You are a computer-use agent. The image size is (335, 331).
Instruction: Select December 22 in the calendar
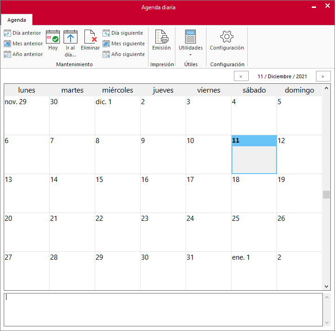(118, 232)
